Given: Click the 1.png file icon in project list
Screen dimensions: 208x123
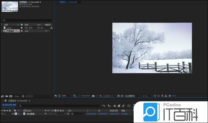Looking at the screenshot, I should [x=4, y=28].
